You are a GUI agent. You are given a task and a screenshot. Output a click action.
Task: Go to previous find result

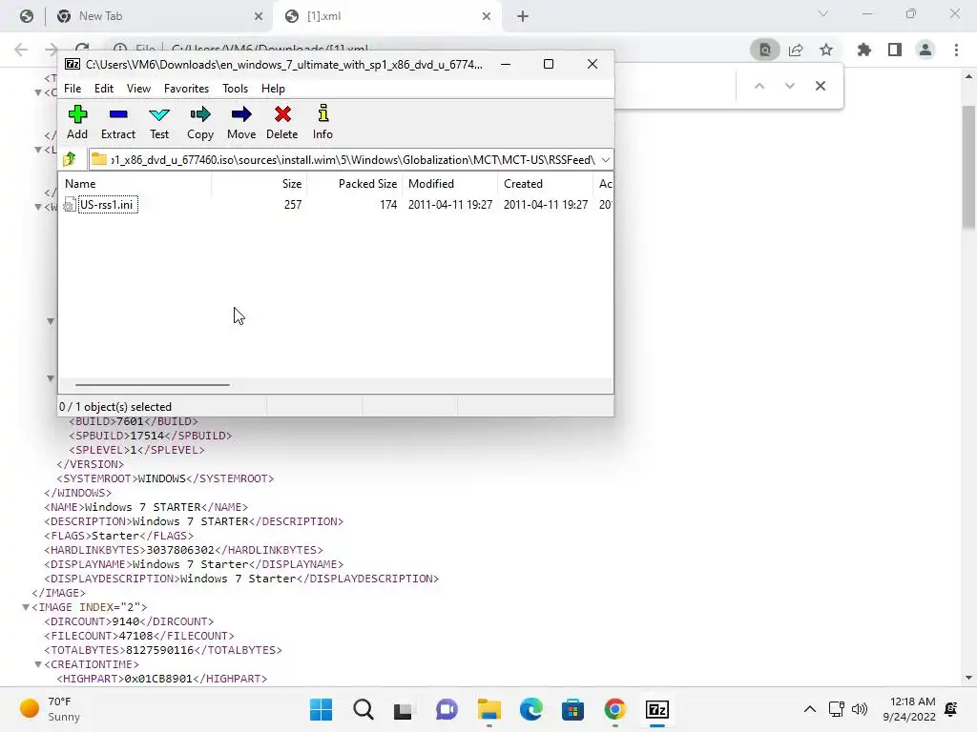pyautogui.click(x=759, y=86)
